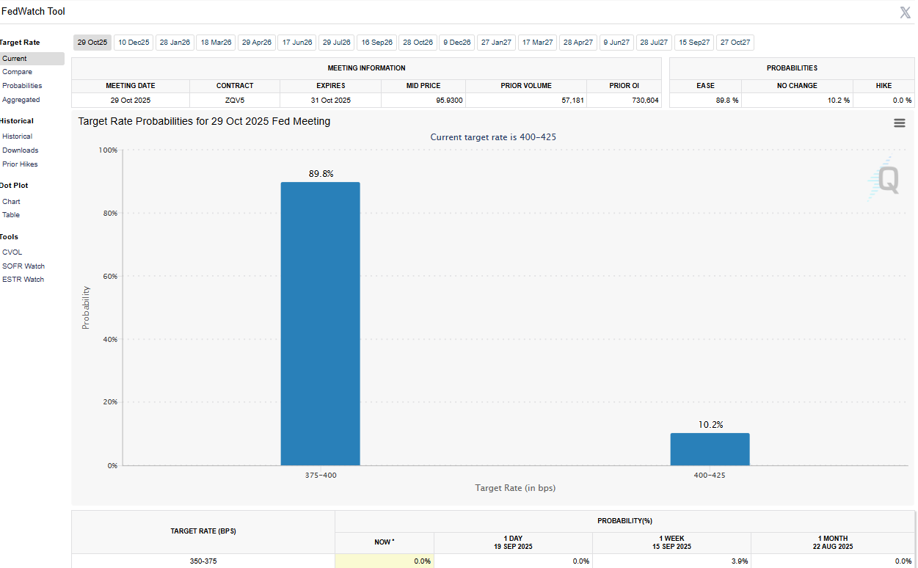918x568 pixels.
Task: Choose the 9 Dec26 meeting tab
Action: [457, 43]
